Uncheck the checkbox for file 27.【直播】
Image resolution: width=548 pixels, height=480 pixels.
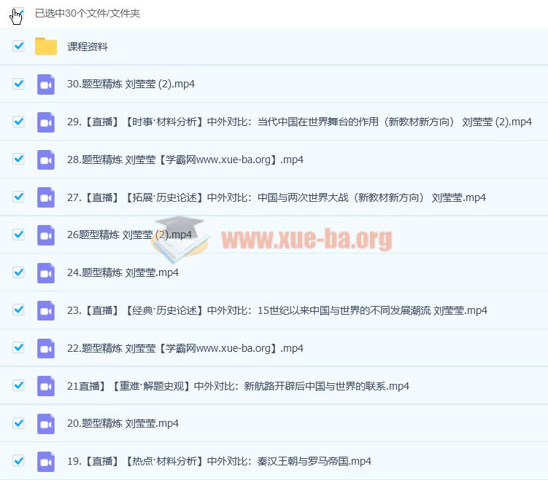(18, 197)
